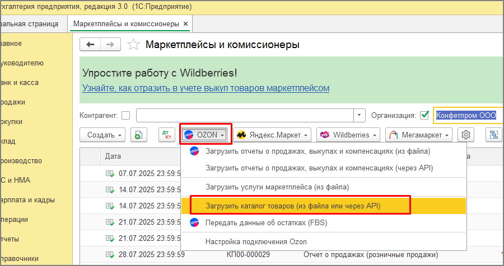The image size is (504, 266).
Task: Open the Создать dropdown button
Action: click(102, 135)
